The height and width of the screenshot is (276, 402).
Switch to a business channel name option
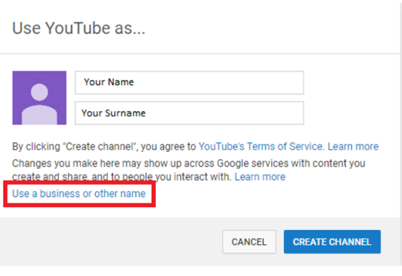[x=79, y=194]
